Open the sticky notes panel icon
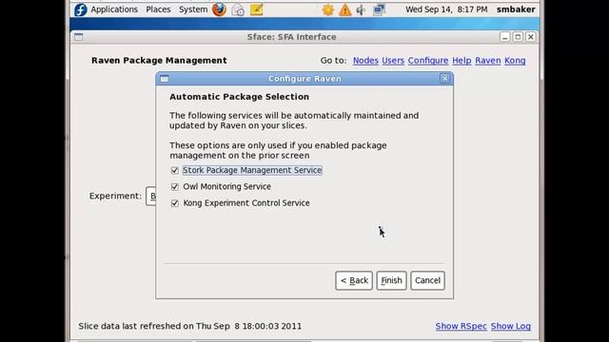Viewport: 609px width, 342px height. 256,9
